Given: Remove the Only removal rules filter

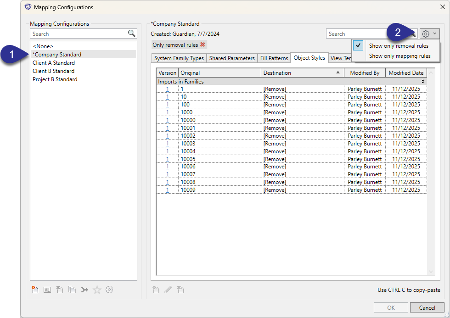Looking at the screenshot, I should click(x=202, y=45).
